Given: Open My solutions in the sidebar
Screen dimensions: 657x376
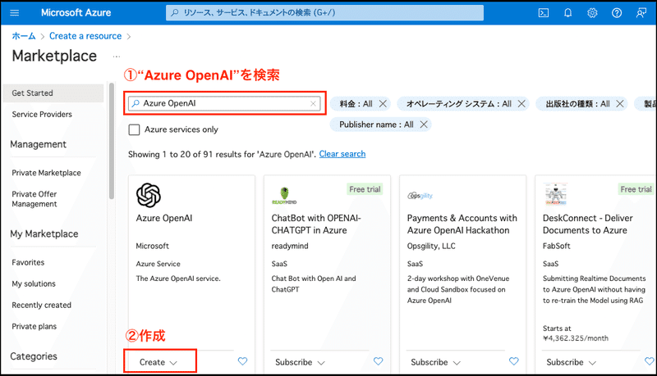Looking at the screenshot, I should (x=34, y=283).
